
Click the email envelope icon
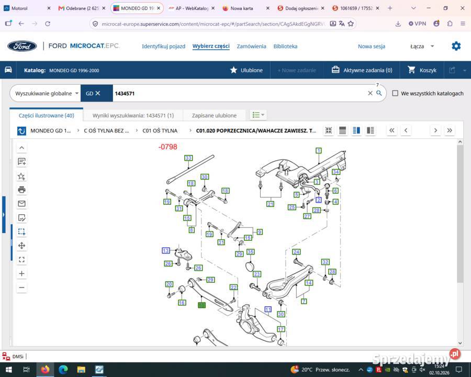click(21, 204)
